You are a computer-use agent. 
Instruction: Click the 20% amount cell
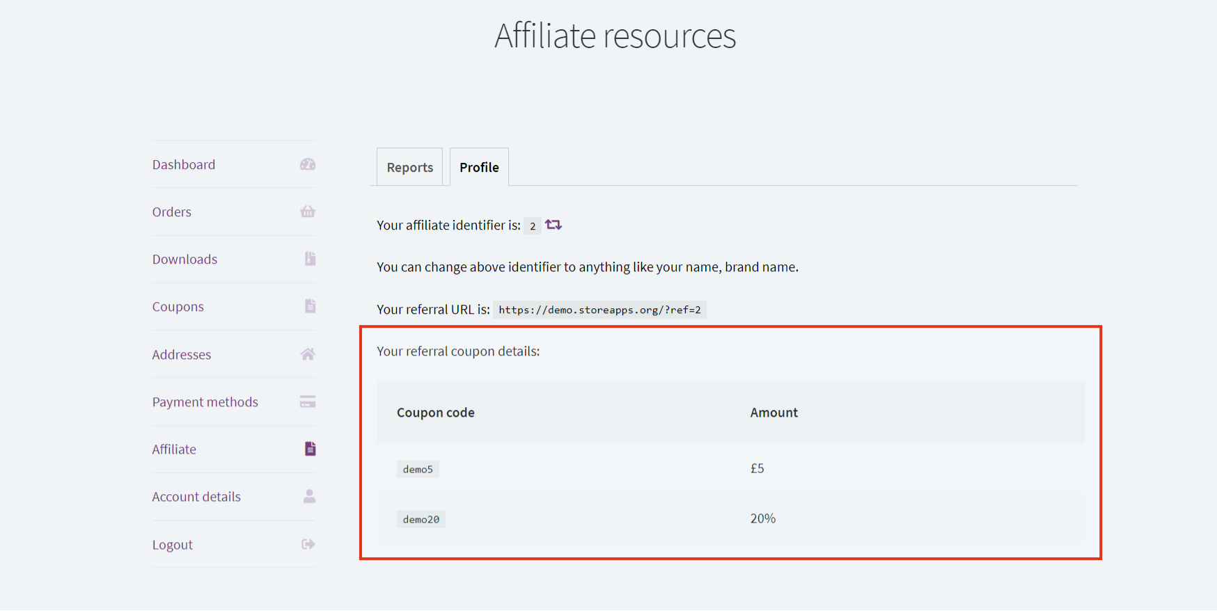click(x=763, y=518)
